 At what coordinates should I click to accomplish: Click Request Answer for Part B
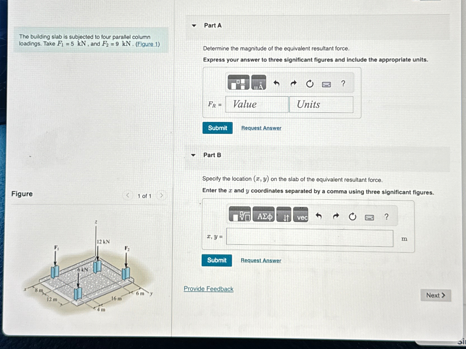tap(261, 260)
